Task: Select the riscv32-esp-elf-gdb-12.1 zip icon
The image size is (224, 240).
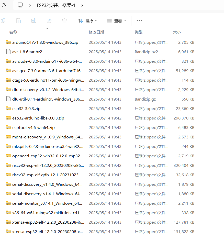Action: pyautogui.click(x=8, y=175)
